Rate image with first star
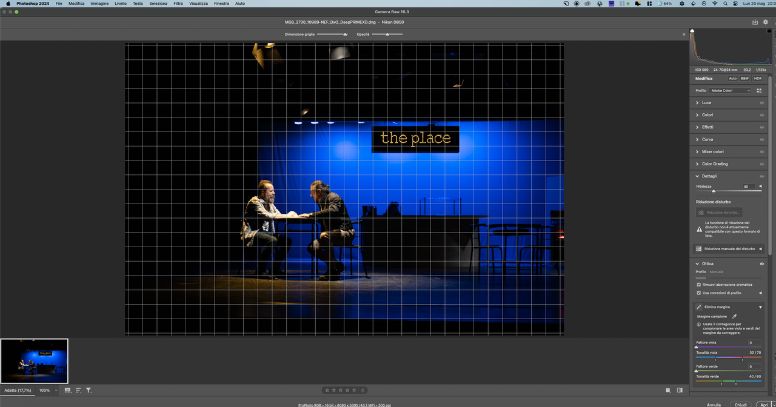Image resolution: width=776 pixels, height=407 pixels. pyautogui.click(x=327, y=390)
